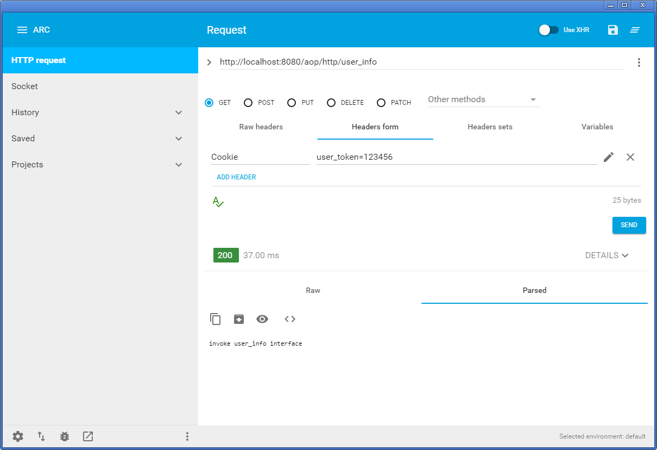Expand the Saved section
The height and width of the screenshot is (450, 657).
click(x=179, y=139)
